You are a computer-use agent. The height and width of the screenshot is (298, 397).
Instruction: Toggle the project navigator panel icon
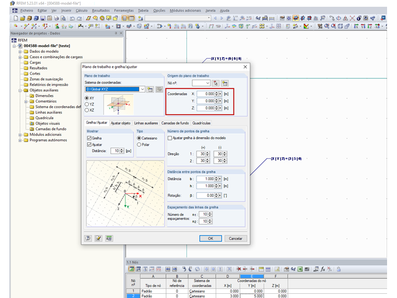(x=124, y=18)
